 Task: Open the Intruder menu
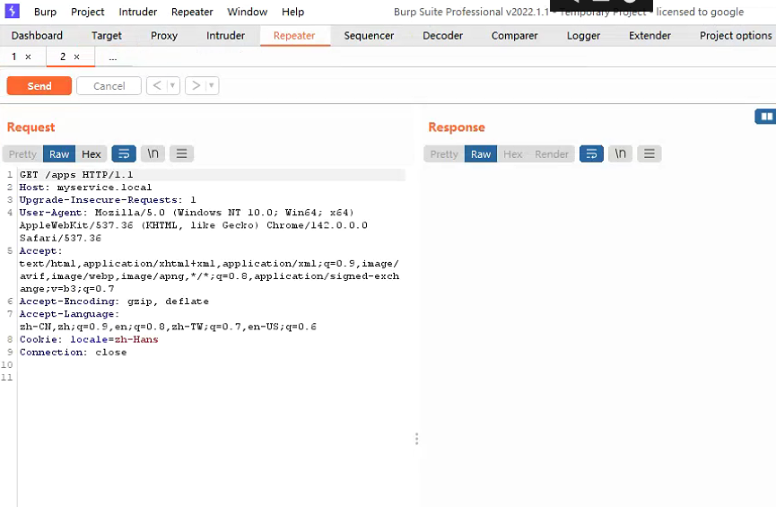[137, 12]
